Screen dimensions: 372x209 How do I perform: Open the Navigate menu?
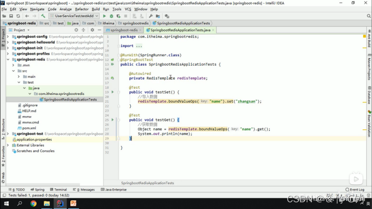(37, 9)
